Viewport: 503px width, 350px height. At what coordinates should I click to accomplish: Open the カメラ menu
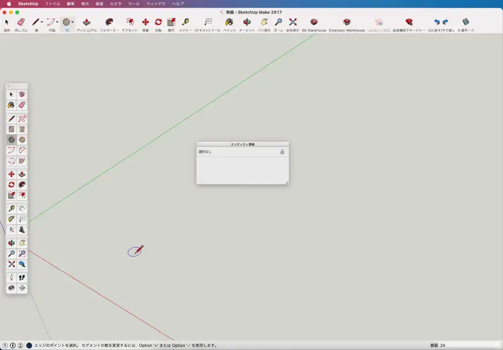[x=115, y=4]
